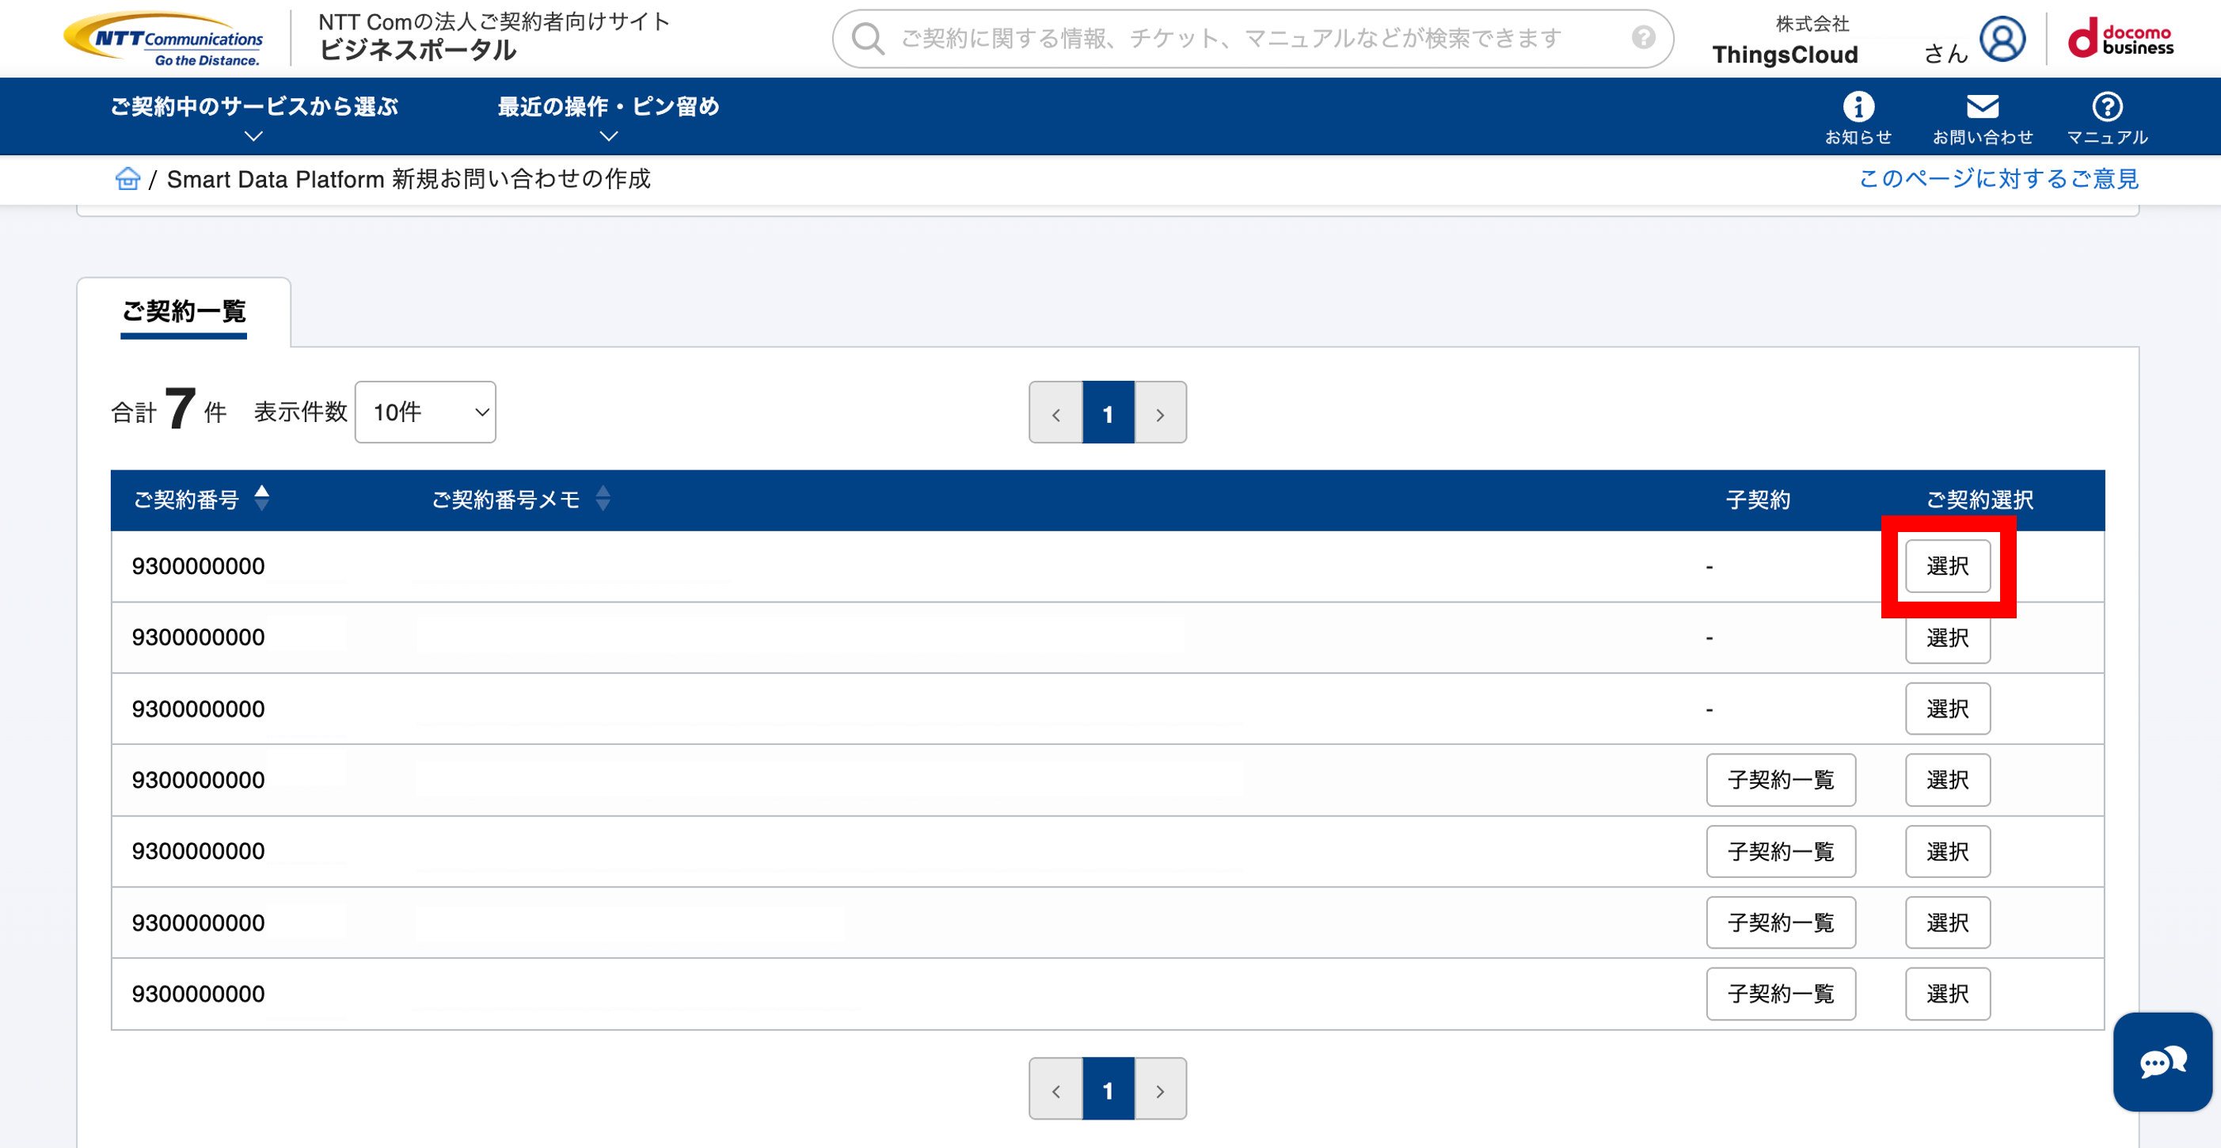Viewport: 2221px width, 1148px height.
Task: Click the ビジネスポータル site title
Action: click(x=417, y=51)
